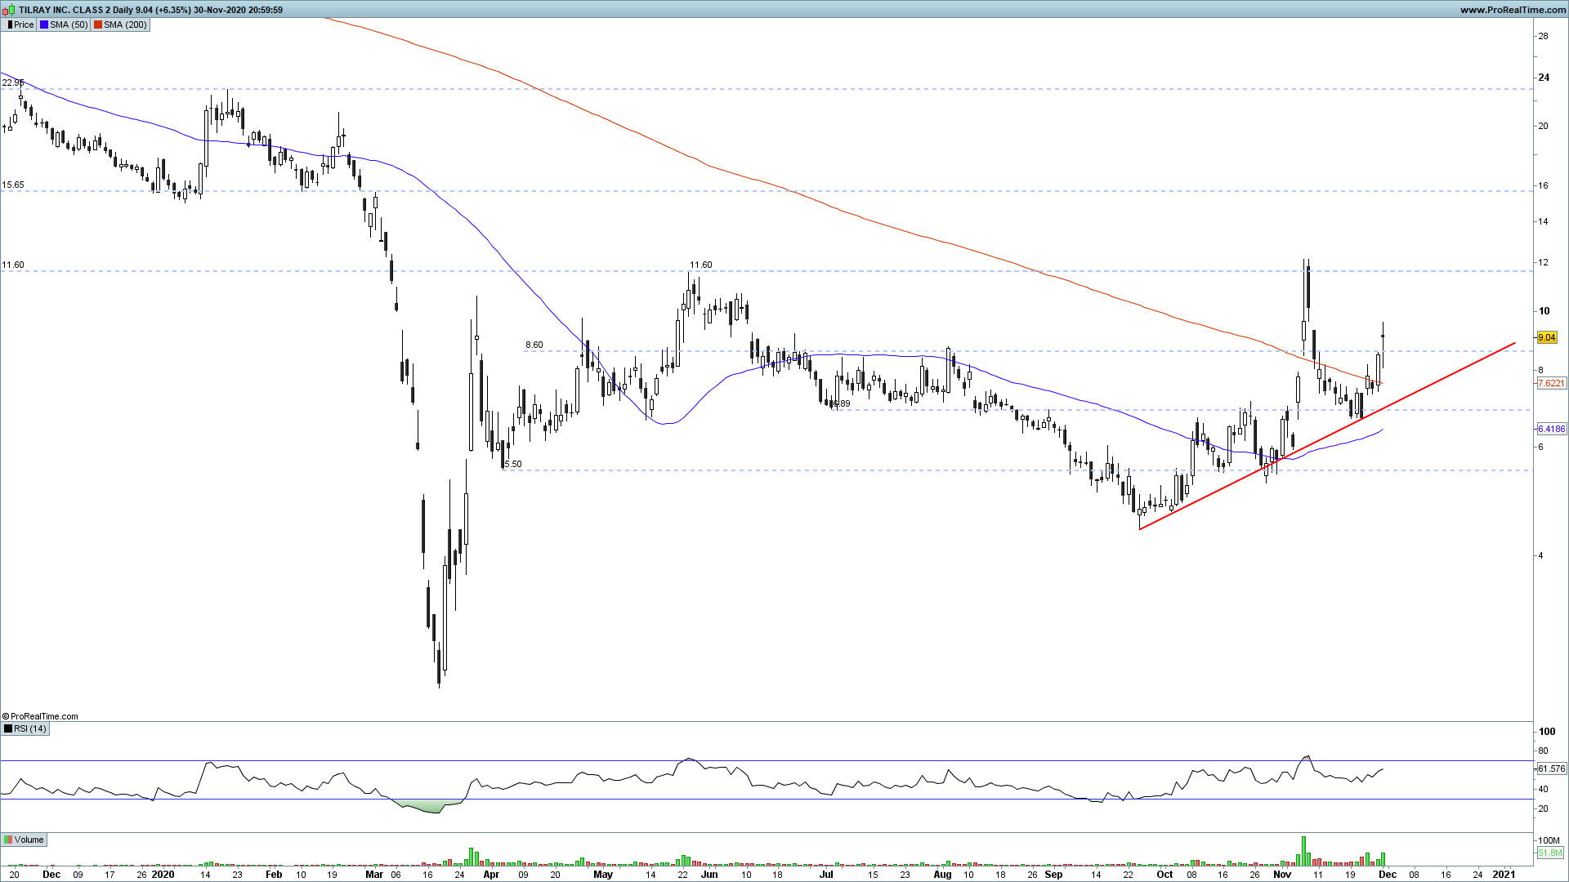
Task: Click the blue SMA (50) color square
Action: [44, 24]
